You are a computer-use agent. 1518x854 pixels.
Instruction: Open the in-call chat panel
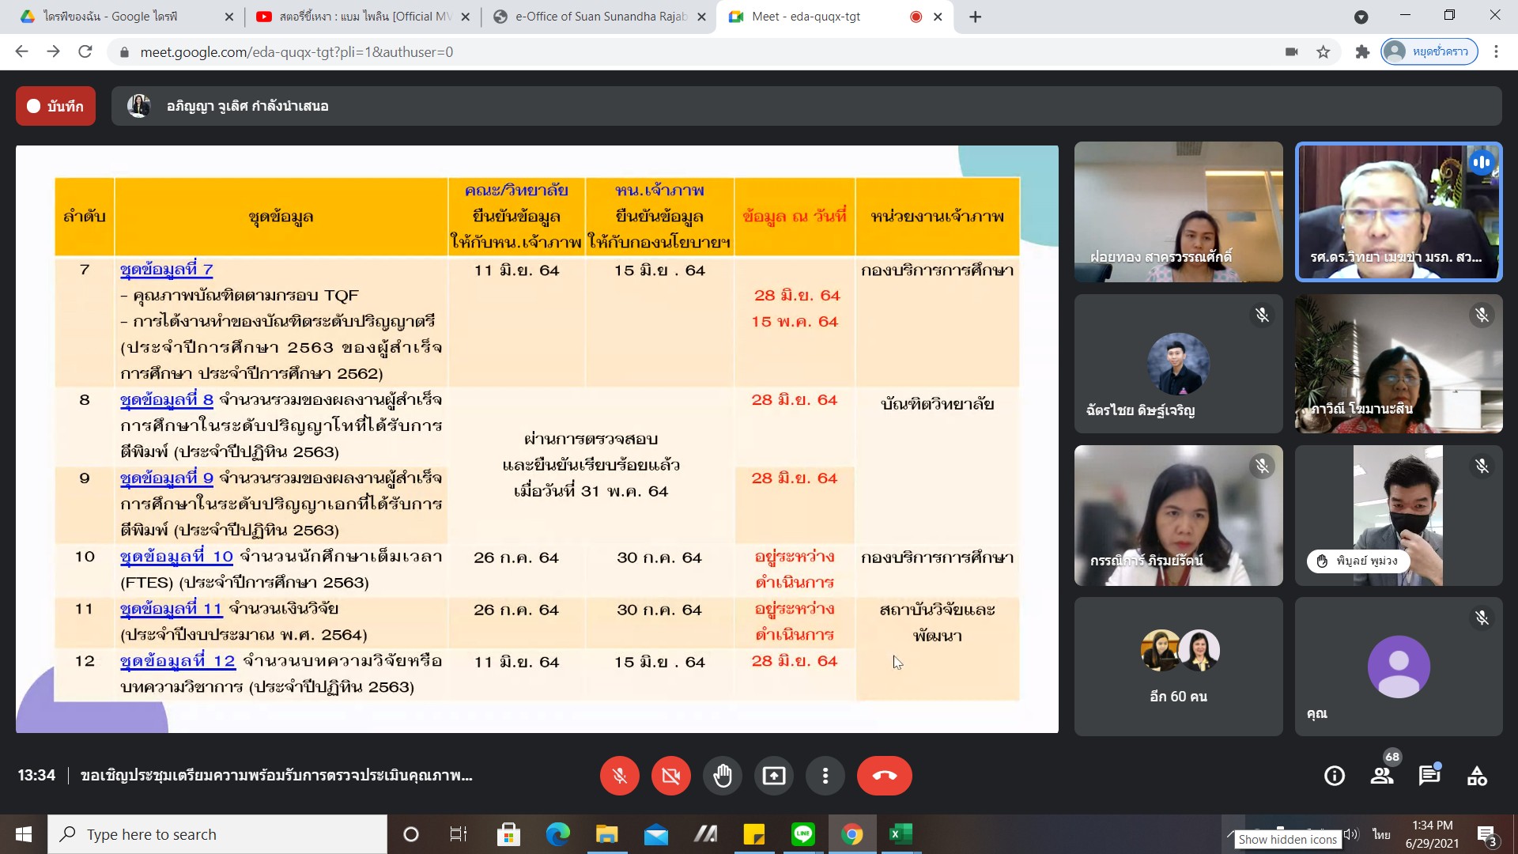(x=1429, y=776)
